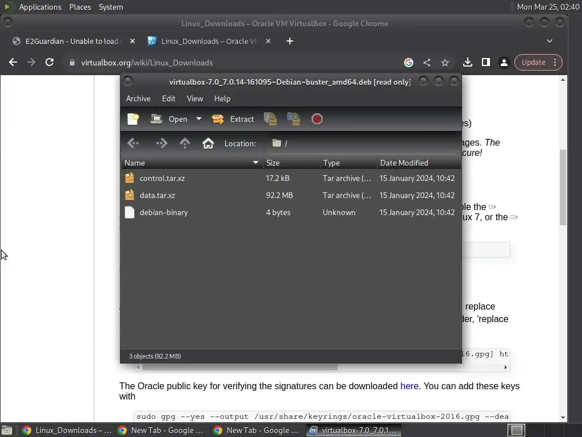Open Chrome tab search chevron
This screenshot has height=437, width=582.
(x=550, y=41)
